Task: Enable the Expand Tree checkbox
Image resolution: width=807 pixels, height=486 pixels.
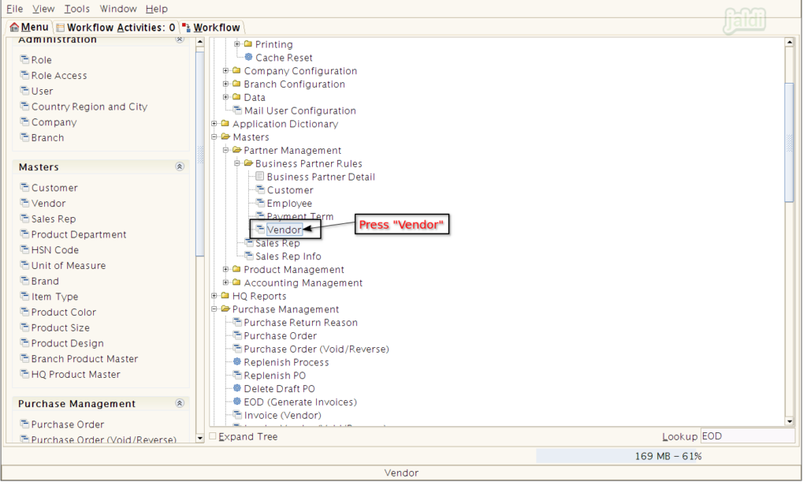Action: (x=213, y=436)
